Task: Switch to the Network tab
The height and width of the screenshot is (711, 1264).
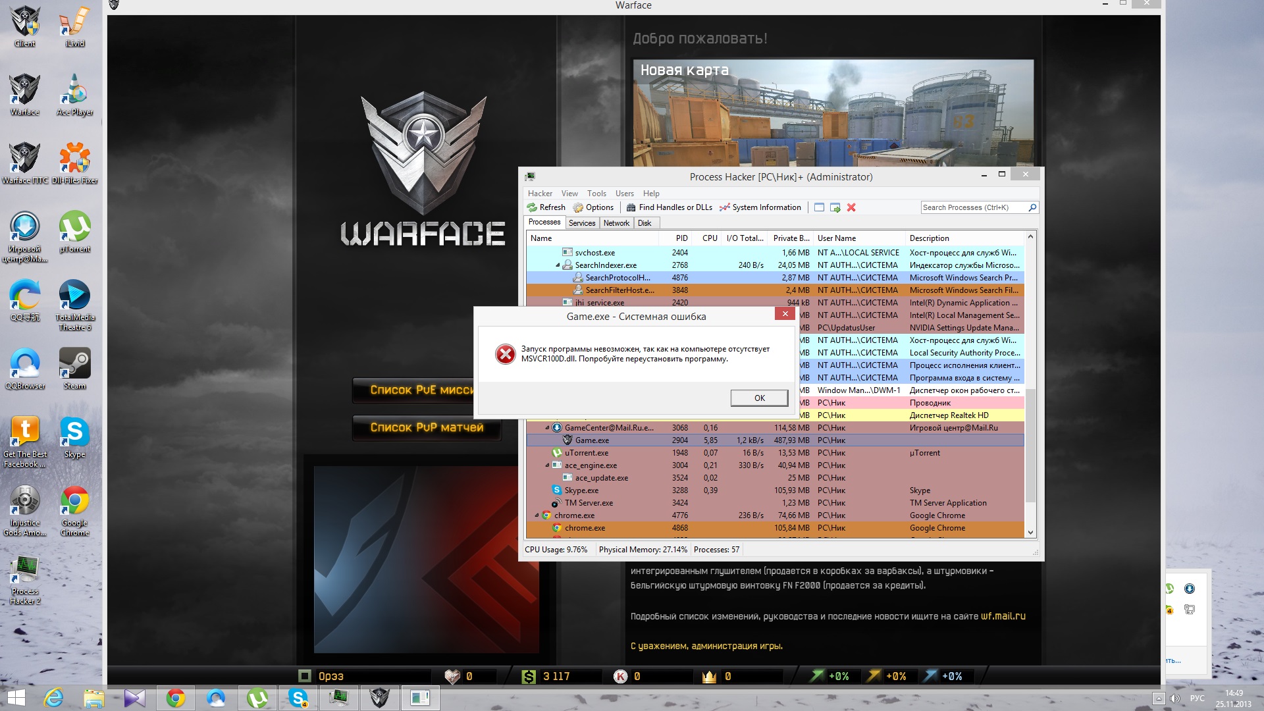Action: click(616, 223)
